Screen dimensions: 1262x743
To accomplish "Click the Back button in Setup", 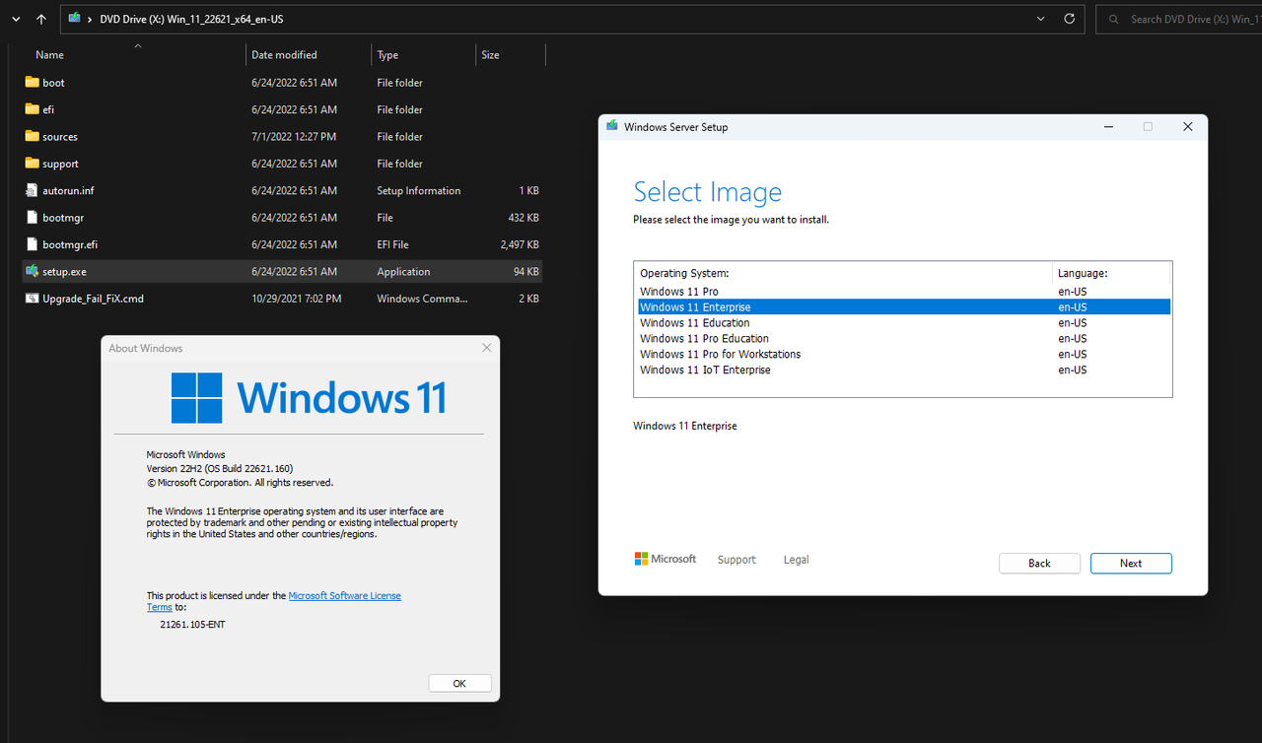I will pyautogui.click(x=1039, y=564).
